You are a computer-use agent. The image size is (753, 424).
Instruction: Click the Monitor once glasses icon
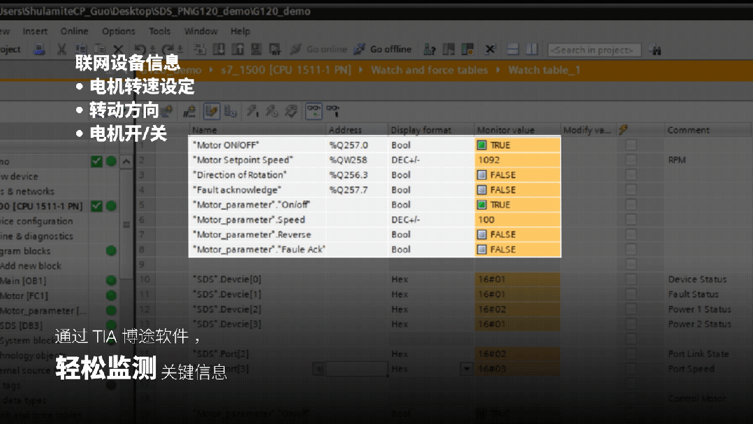click(x=332, y=110)
